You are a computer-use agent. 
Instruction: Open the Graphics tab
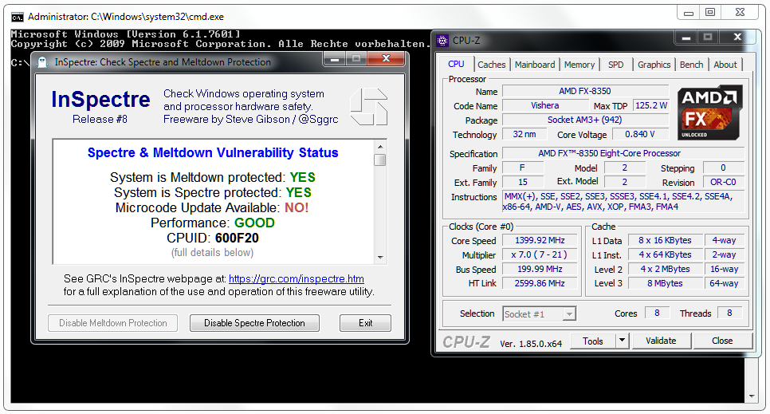[x=654, y=65]
